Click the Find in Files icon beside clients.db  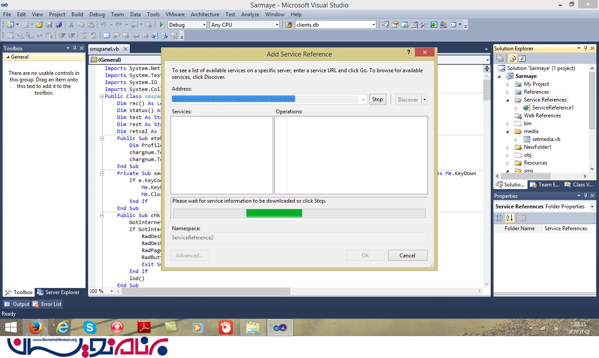click(x=289, y=25)
